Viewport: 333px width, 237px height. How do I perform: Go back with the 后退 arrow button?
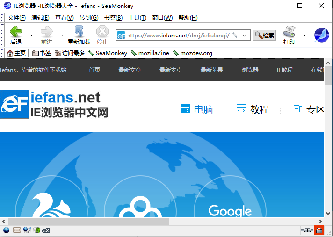(16, 35)
